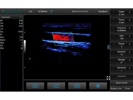
Task: Toggle the TLine overlay
Action: tap(127, 89)
